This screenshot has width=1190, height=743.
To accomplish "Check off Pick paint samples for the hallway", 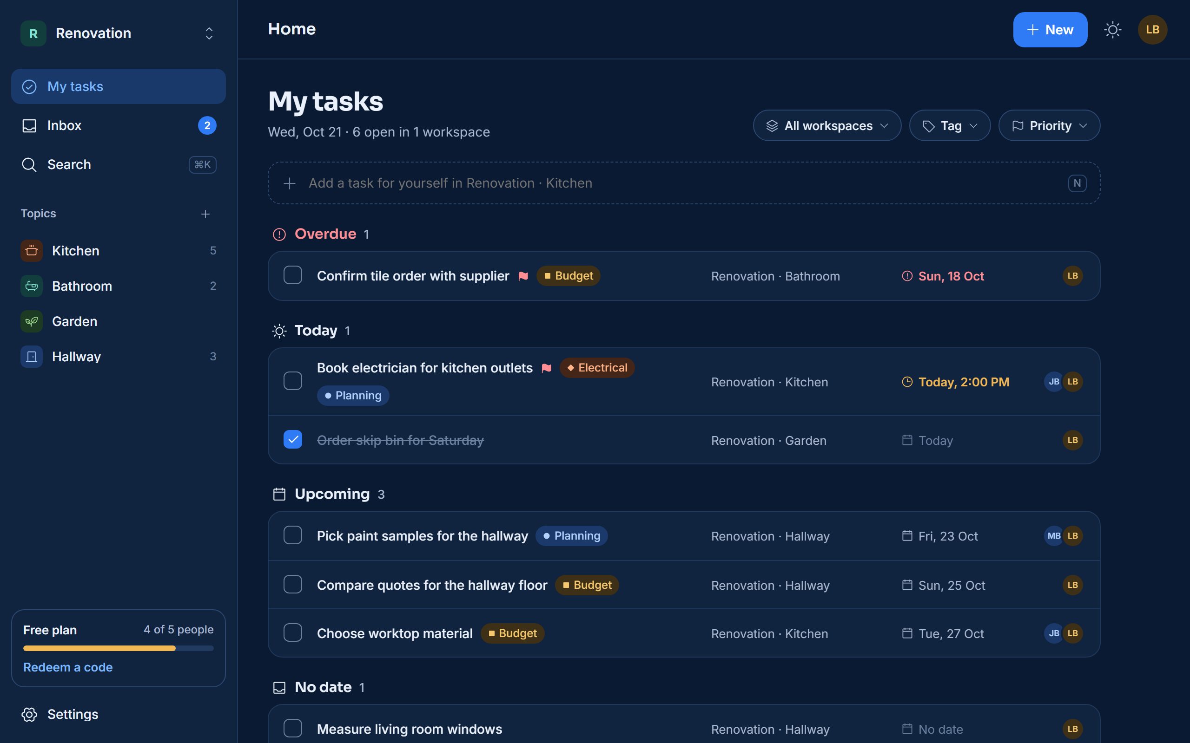I will pos(292,535).
